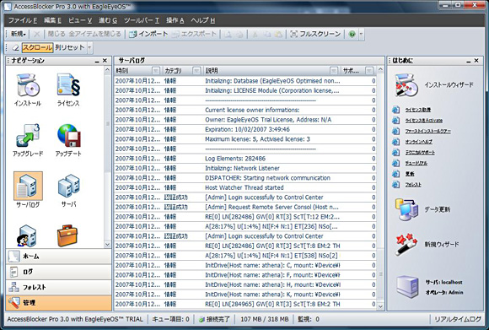Screen dimensions: 489x330
Task: Click the greyed paste icon in toolbar
Action: [278, 34]
